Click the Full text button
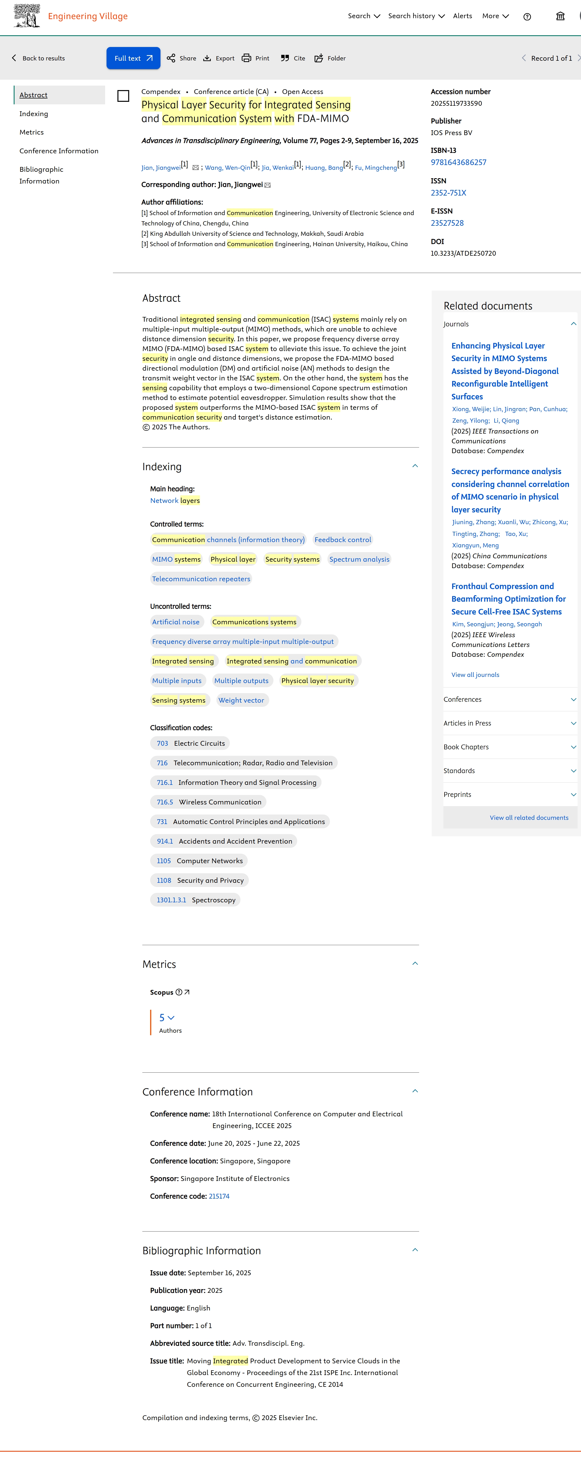 point(133,58)
